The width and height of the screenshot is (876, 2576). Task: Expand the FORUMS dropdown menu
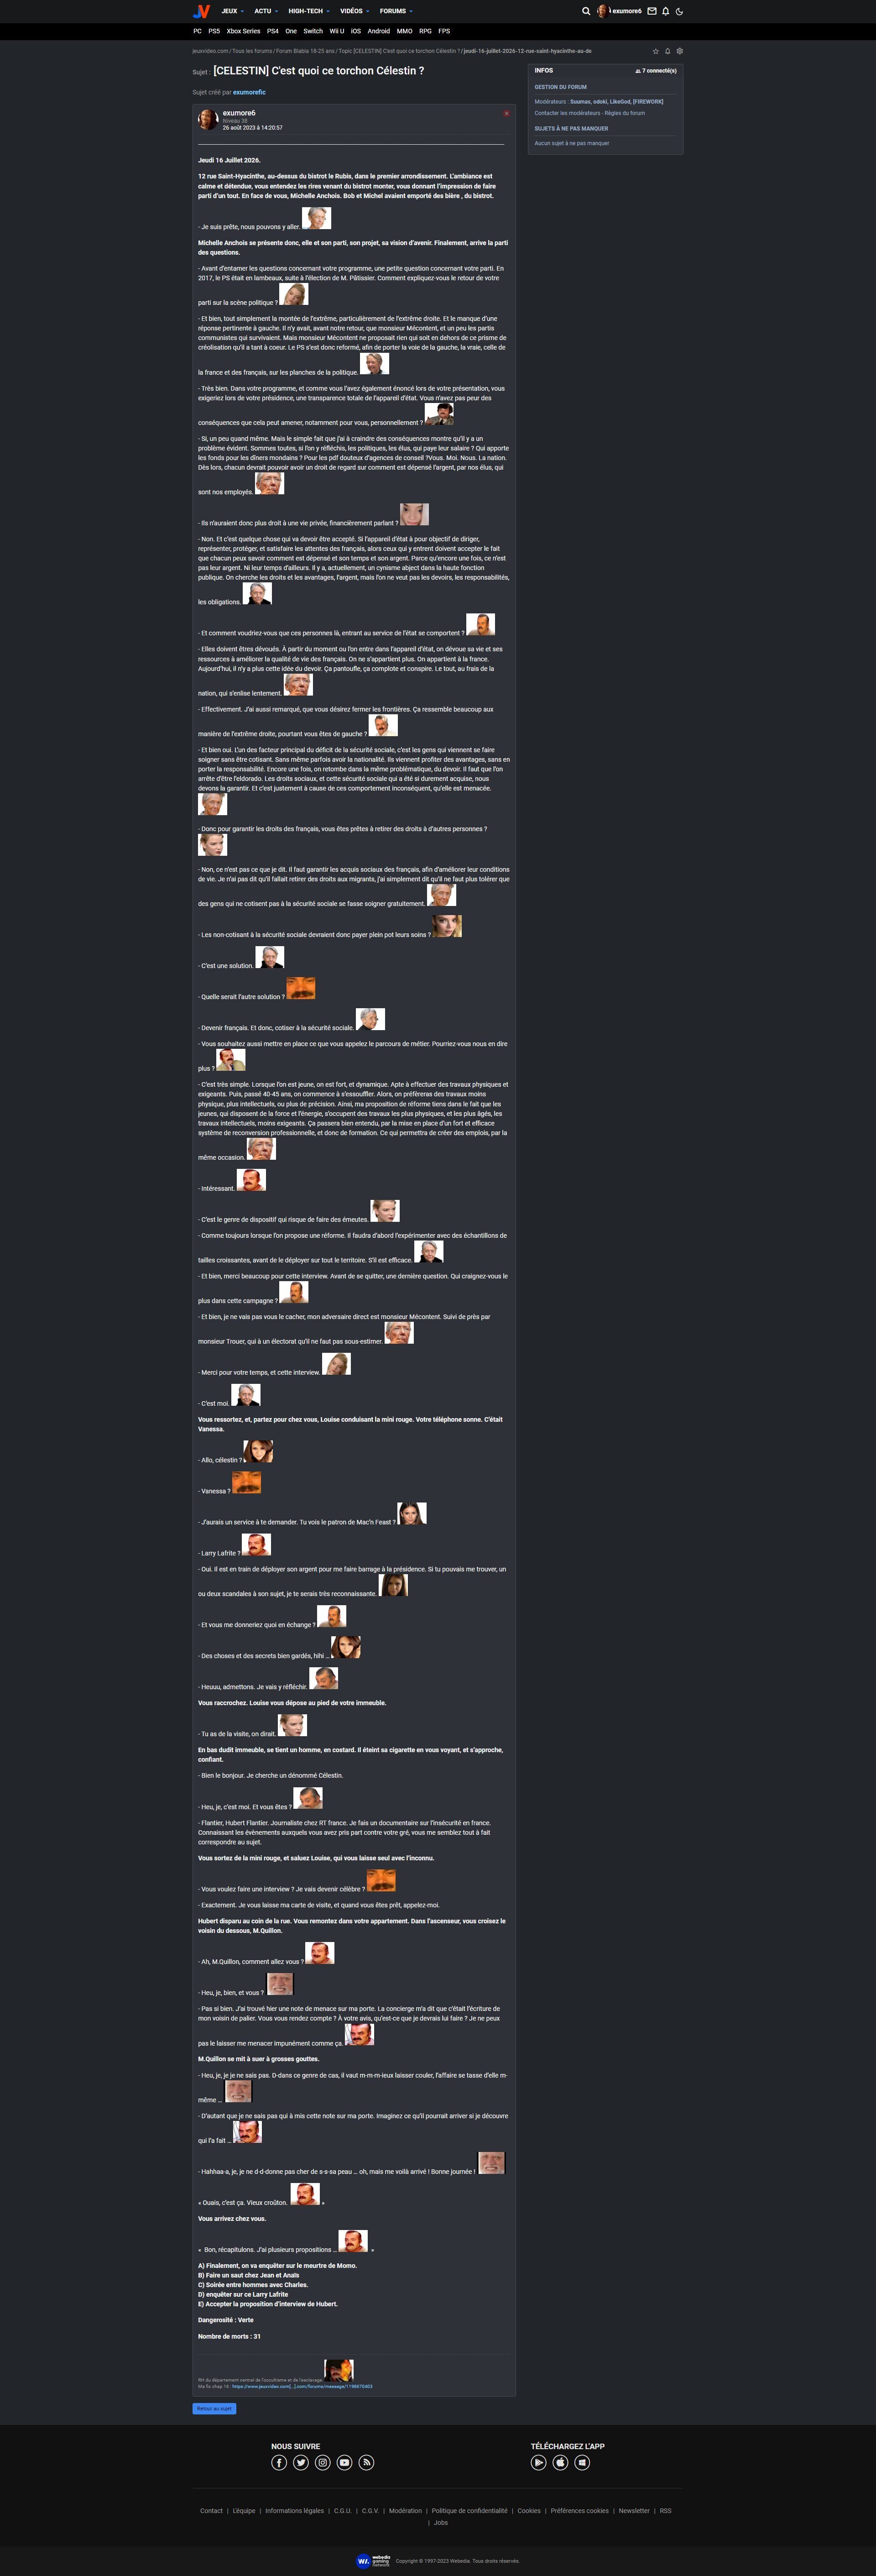coord(396,11)
